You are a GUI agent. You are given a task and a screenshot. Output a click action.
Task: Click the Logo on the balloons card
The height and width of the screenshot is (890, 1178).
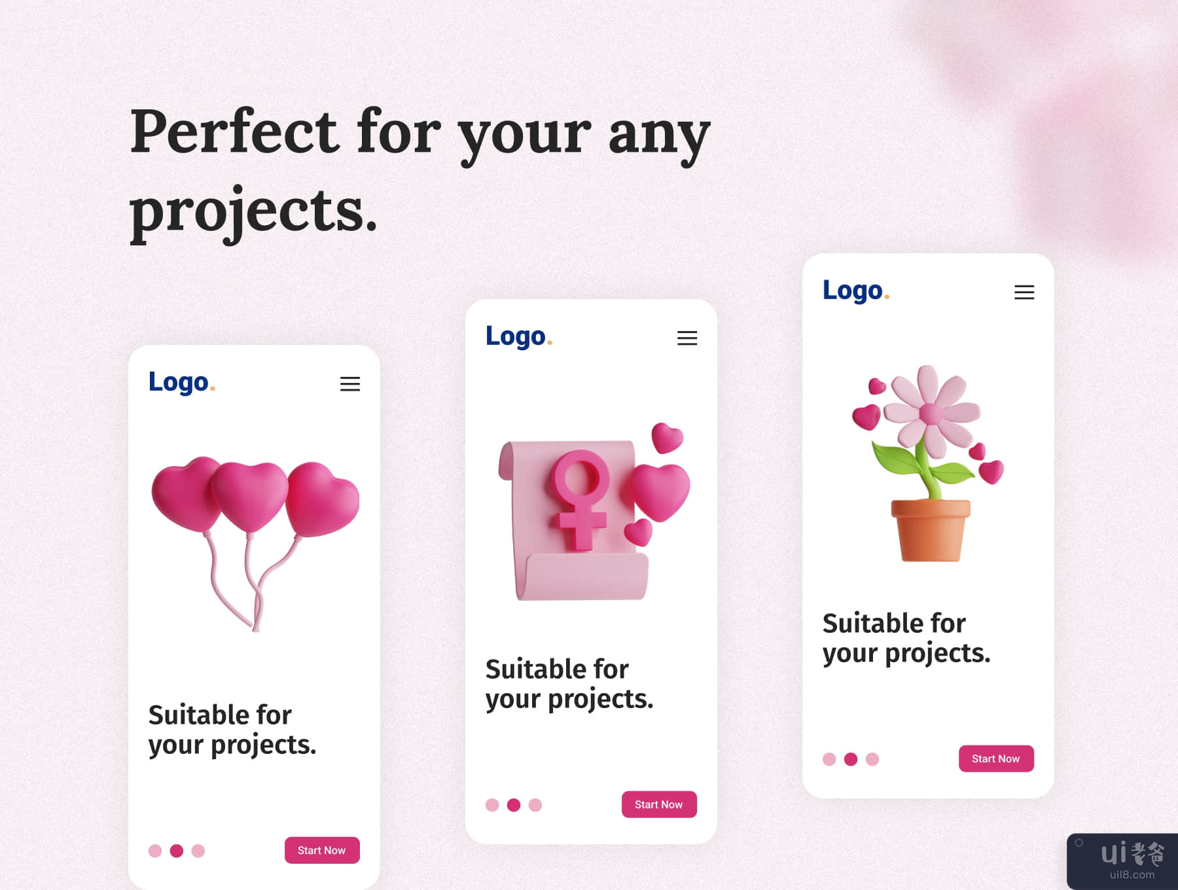point(182,382)
